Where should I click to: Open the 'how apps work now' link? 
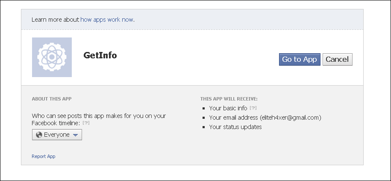(x=107, y=20)
